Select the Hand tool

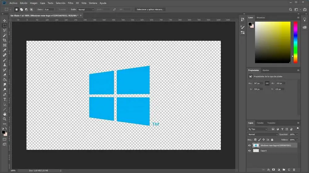point(5,114)
